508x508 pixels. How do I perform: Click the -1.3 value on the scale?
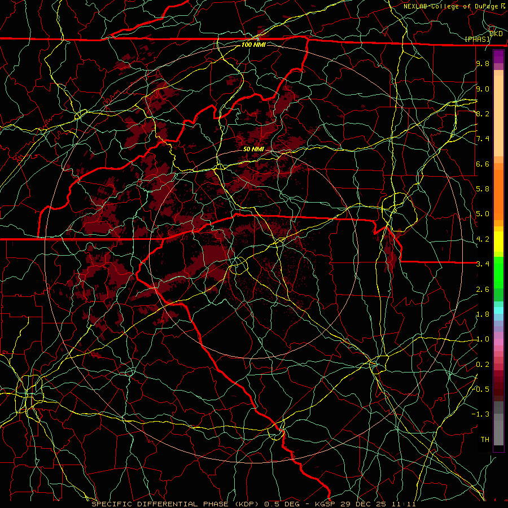tap(480, 414)
